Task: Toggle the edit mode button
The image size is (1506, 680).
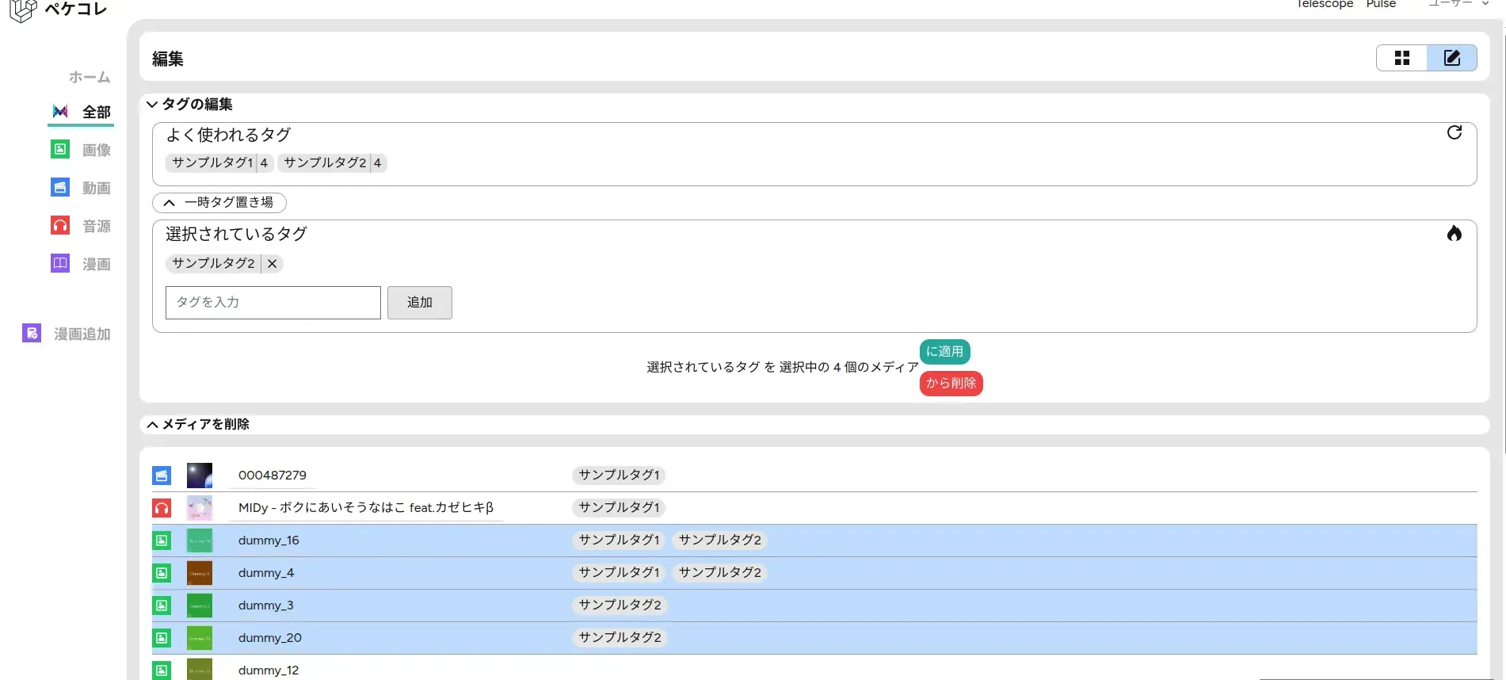Action: coord(1451,58)
